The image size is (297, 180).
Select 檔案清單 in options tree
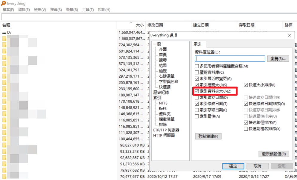(167, 119)
